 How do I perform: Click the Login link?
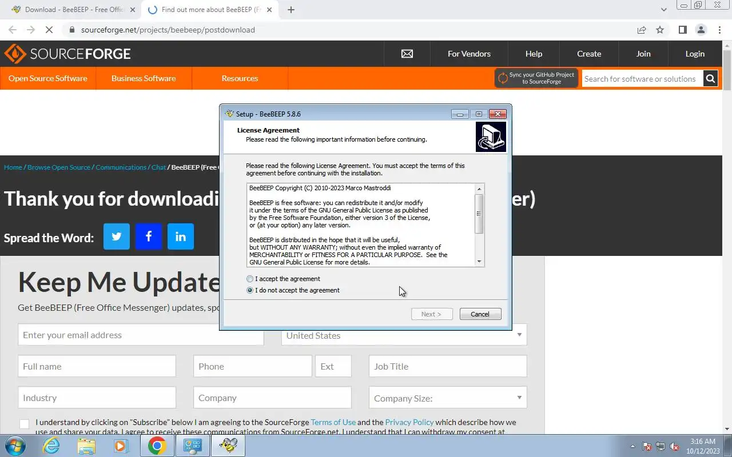coord(695,54)
